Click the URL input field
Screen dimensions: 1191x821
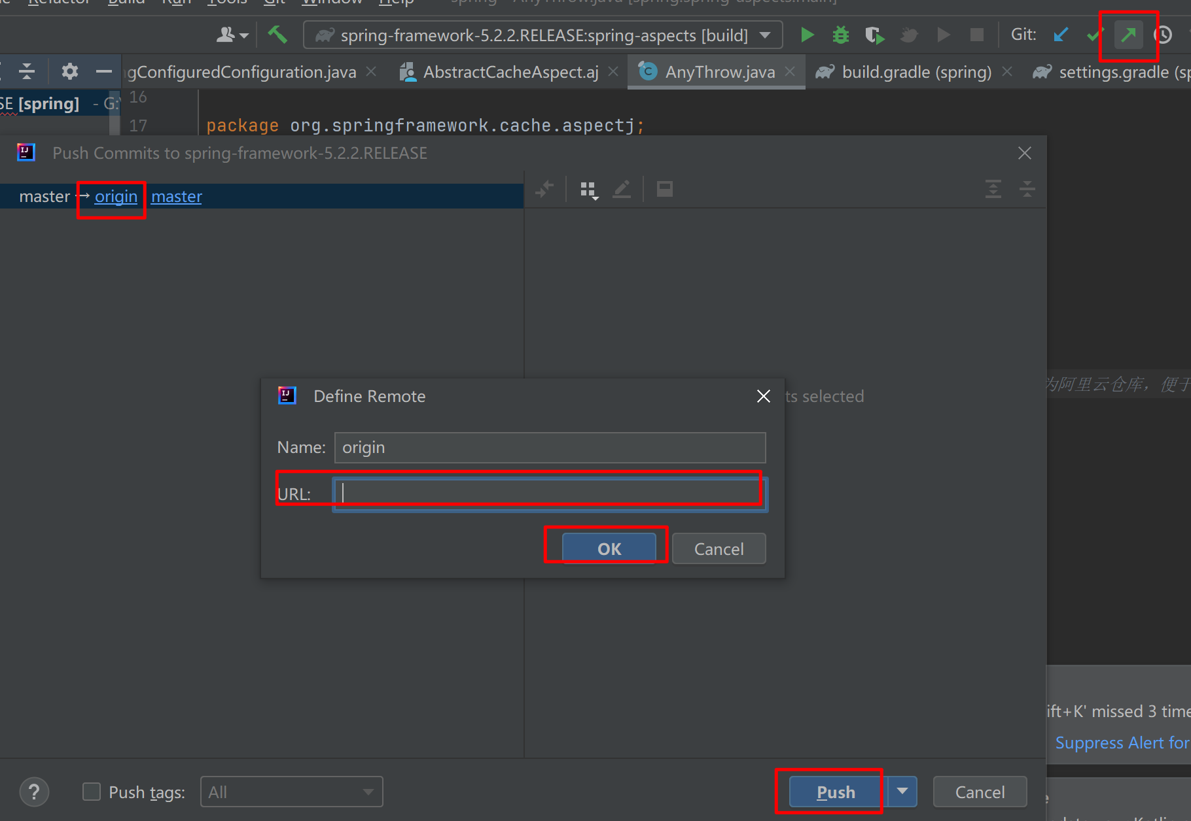(x=550, y=494)
